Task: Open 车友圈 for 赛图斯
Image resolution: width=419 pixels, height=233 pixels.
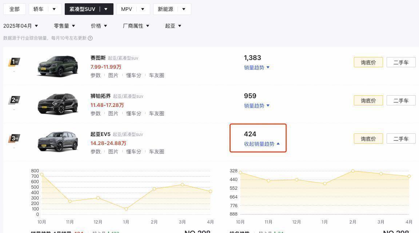Action: pos(157,75)
